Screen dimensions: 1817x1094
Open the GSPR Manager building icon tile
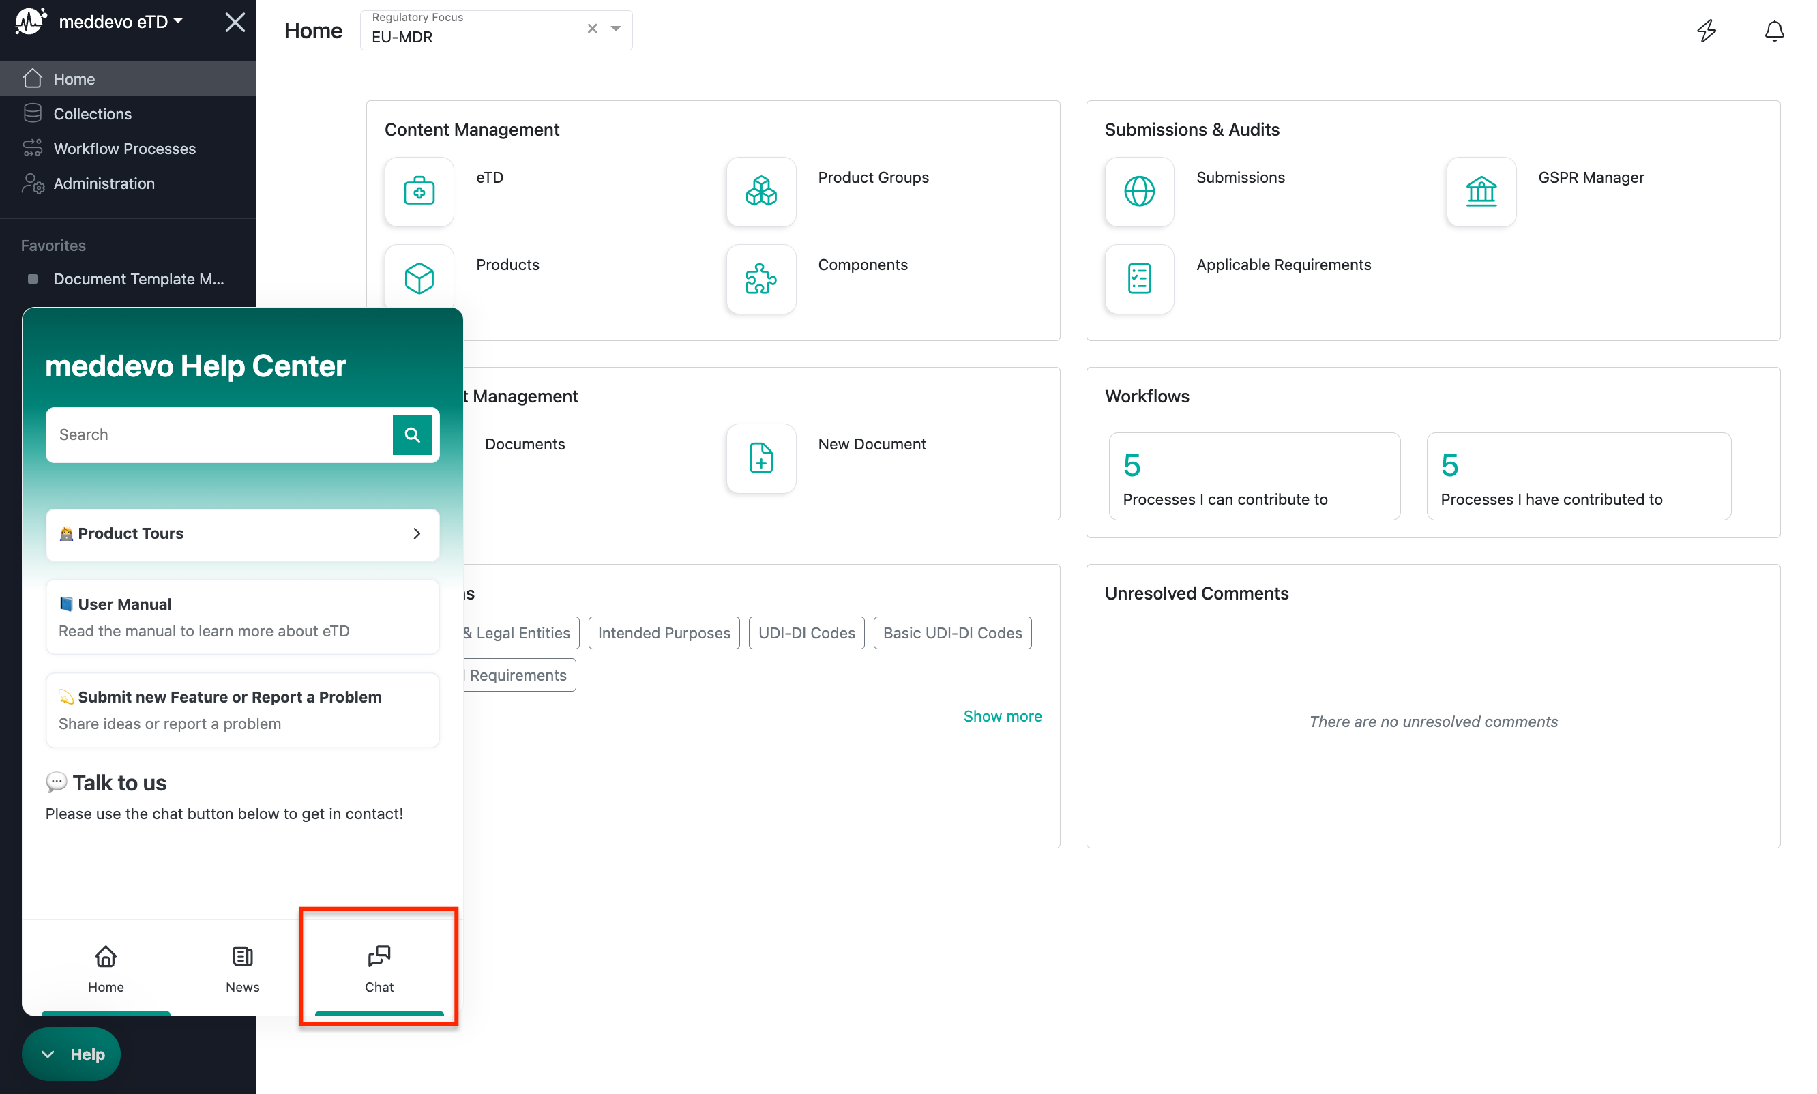click(x=1481, y=192)
